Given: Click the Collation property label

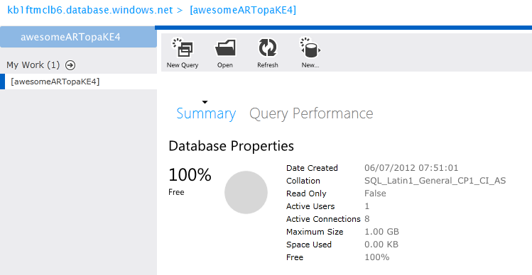Looking at the screenshot, I should pyautogui.click(x=303, y=181).
